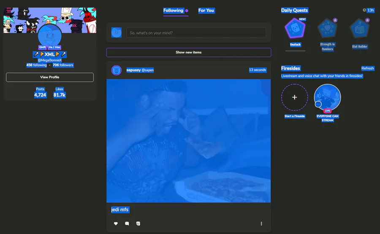Open the Stat Builder quest badge
Image resolution: width=380 pixels, height=234 pixels.
click(x=360, y=29)
